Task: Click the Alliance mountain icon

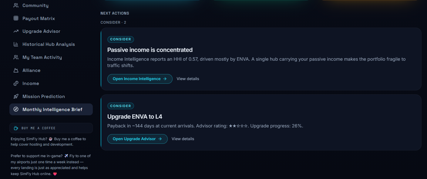Action: pyautogui.click(x=16, y=70)
